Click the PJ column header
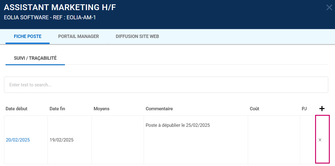The image size is (335, 166). coord(304,109)
